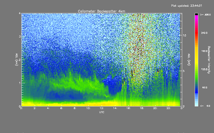Click the '240.0' colorbar value
The image size is (214, 133).
(x=204, y=33)
